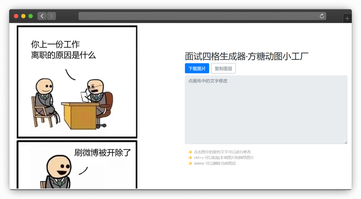
Task: Go back with the browser back arrow
Action: point(42,16)
